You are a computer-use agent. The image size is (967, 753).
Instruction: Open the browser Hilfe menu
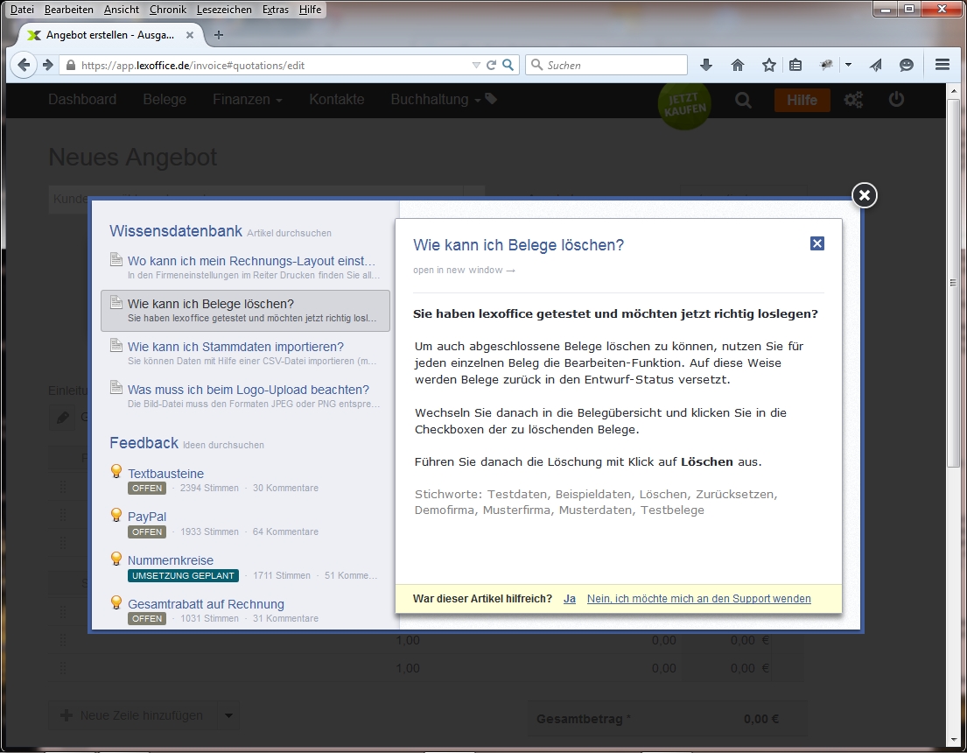tap(310, 10)
